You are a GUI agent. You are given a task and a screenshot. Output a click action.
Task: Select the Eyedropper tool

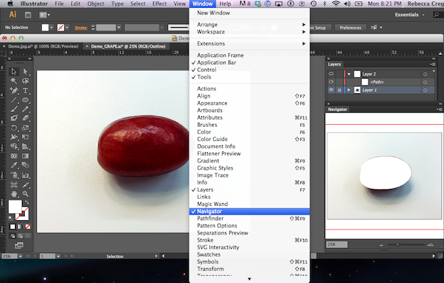[x=14, y=165]
